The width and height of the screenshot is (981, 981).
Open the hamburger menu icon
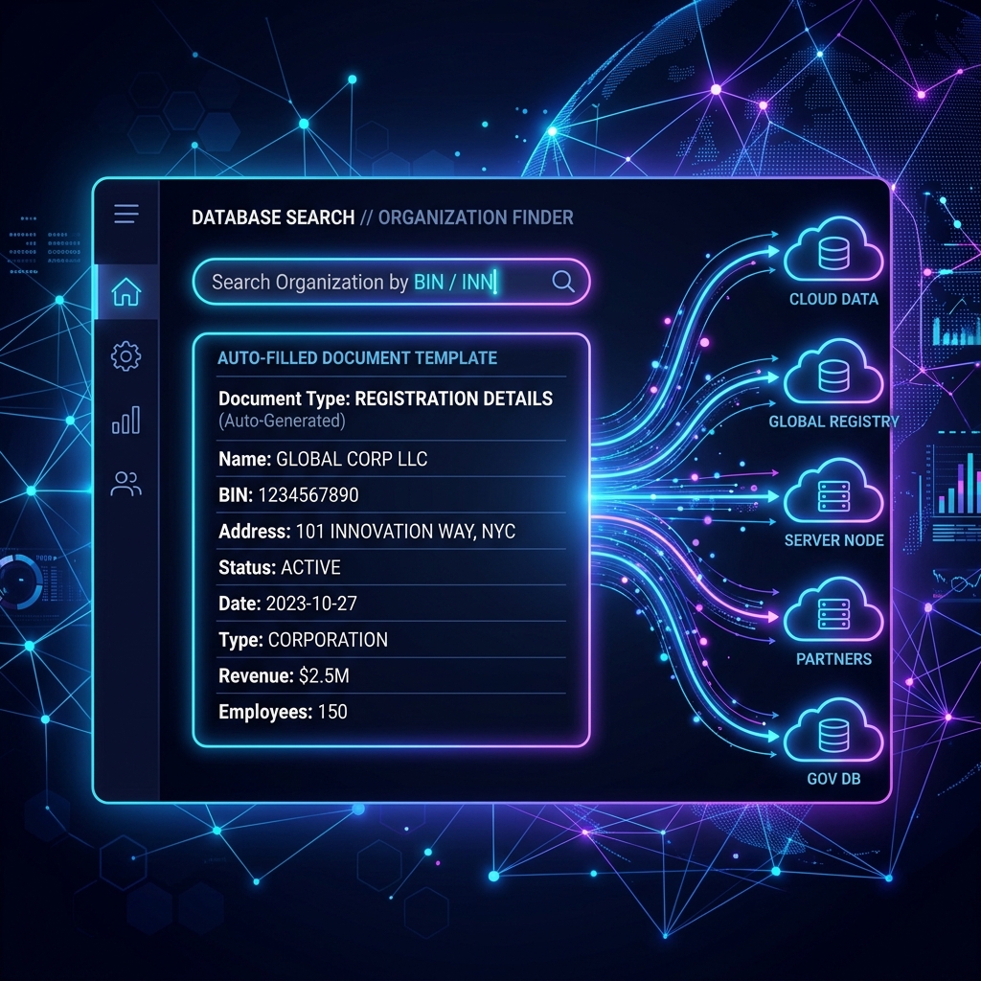(x=126, y=214)
